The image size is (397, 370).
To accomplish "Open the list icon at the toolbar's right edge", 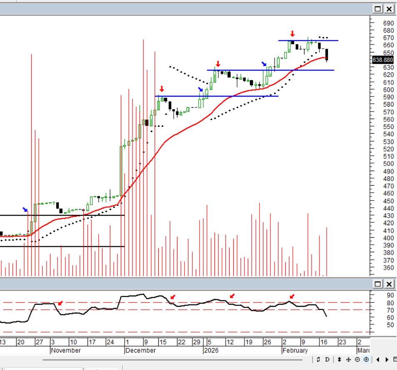I will pyautogui.click(x=395, y=359).
